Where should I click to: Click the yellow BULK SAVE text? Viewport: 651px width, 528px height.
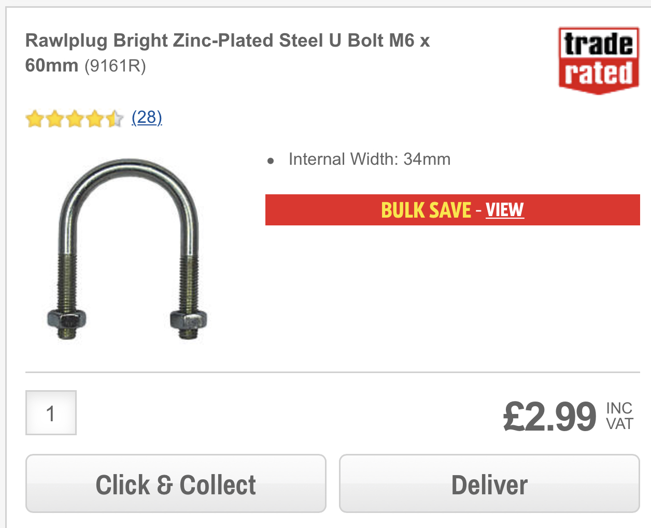click(x=426, y=210)
